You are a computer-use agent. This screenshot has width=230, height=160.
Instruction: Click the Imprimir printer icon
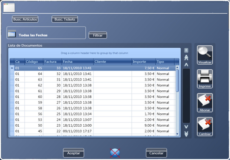(x=205, y=79)
